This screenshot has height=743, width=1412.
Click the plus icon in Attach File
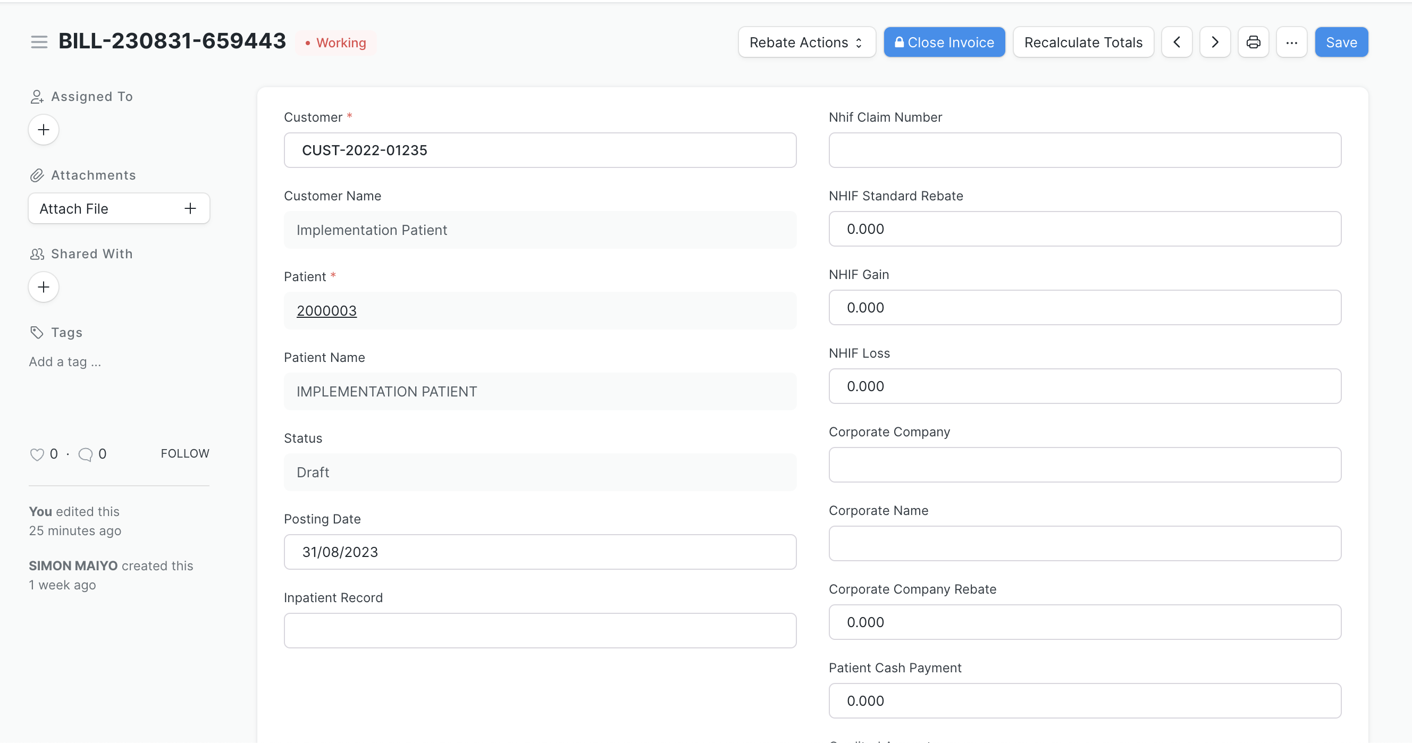click(190, 208)
